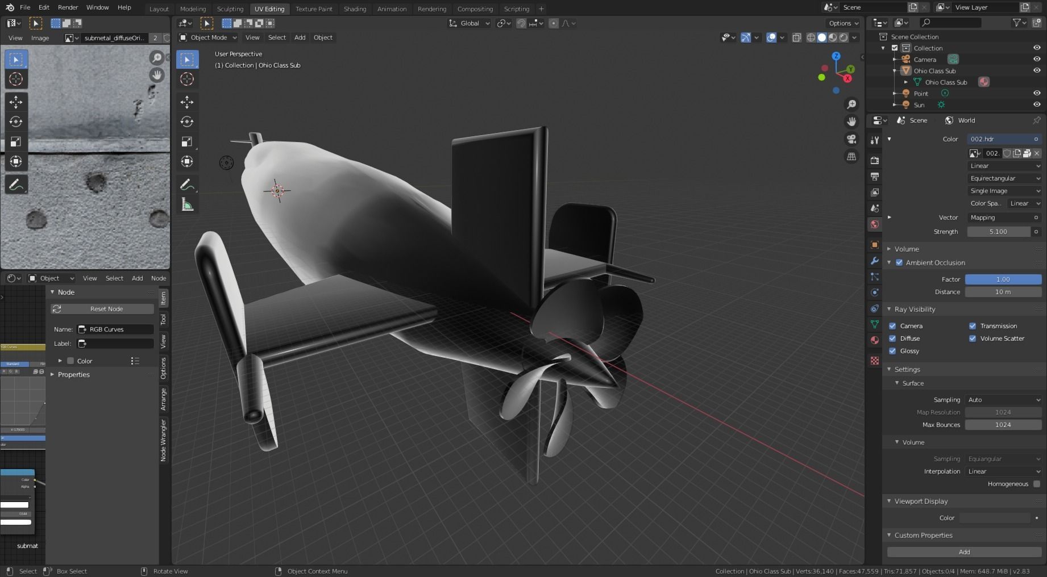Open the Options dropdown in viewport header
Screen dimensions: 1047x577
[843, 23]
